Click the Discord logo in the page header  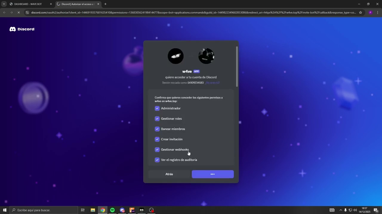(x=22, y=29)
